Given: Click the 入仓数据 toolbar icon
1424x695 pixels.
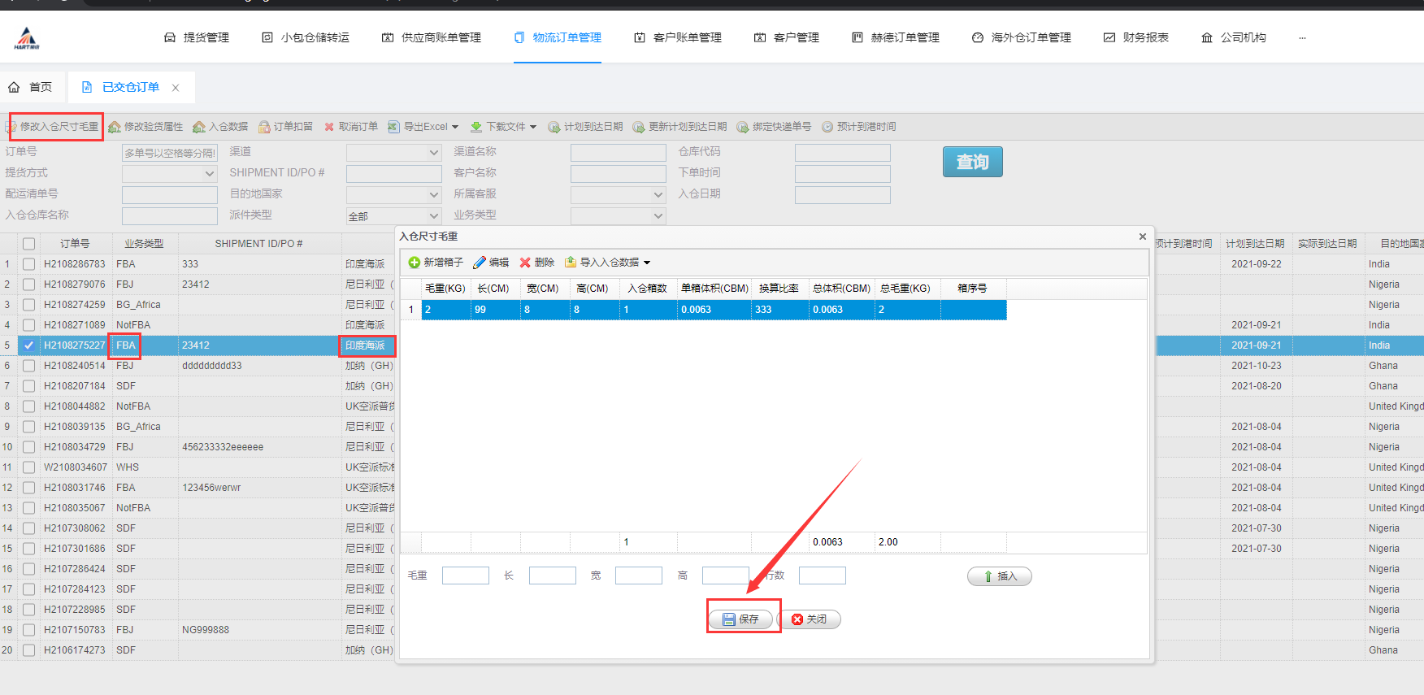Looking at the screenshot, I should point(199,127).
